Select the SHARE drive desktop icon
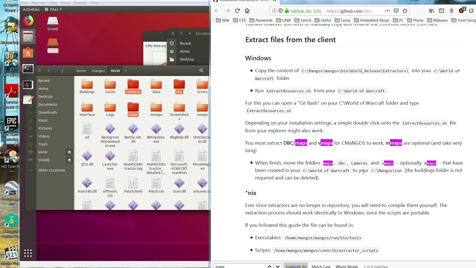This screenshot has width=476, height=268. click(x=53, y=24)
